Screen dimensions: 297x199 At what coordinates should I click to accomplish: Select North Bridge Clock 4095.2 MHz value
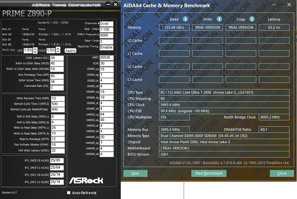coord(274,117)
